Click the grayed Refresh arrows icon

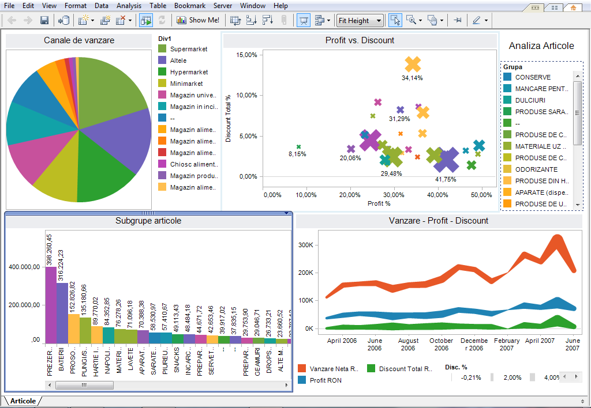coord(162,20)
